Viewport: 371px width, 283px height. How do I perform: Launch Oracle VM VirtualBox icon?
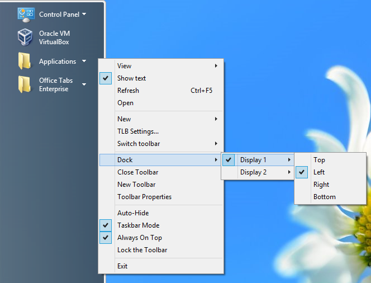pyautogui.click(x=25, y=37)
